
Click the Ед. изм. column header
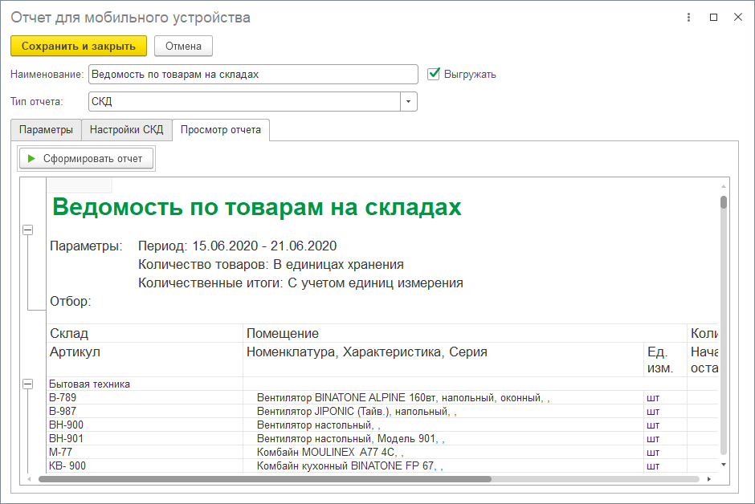click(x=665, y=360)
